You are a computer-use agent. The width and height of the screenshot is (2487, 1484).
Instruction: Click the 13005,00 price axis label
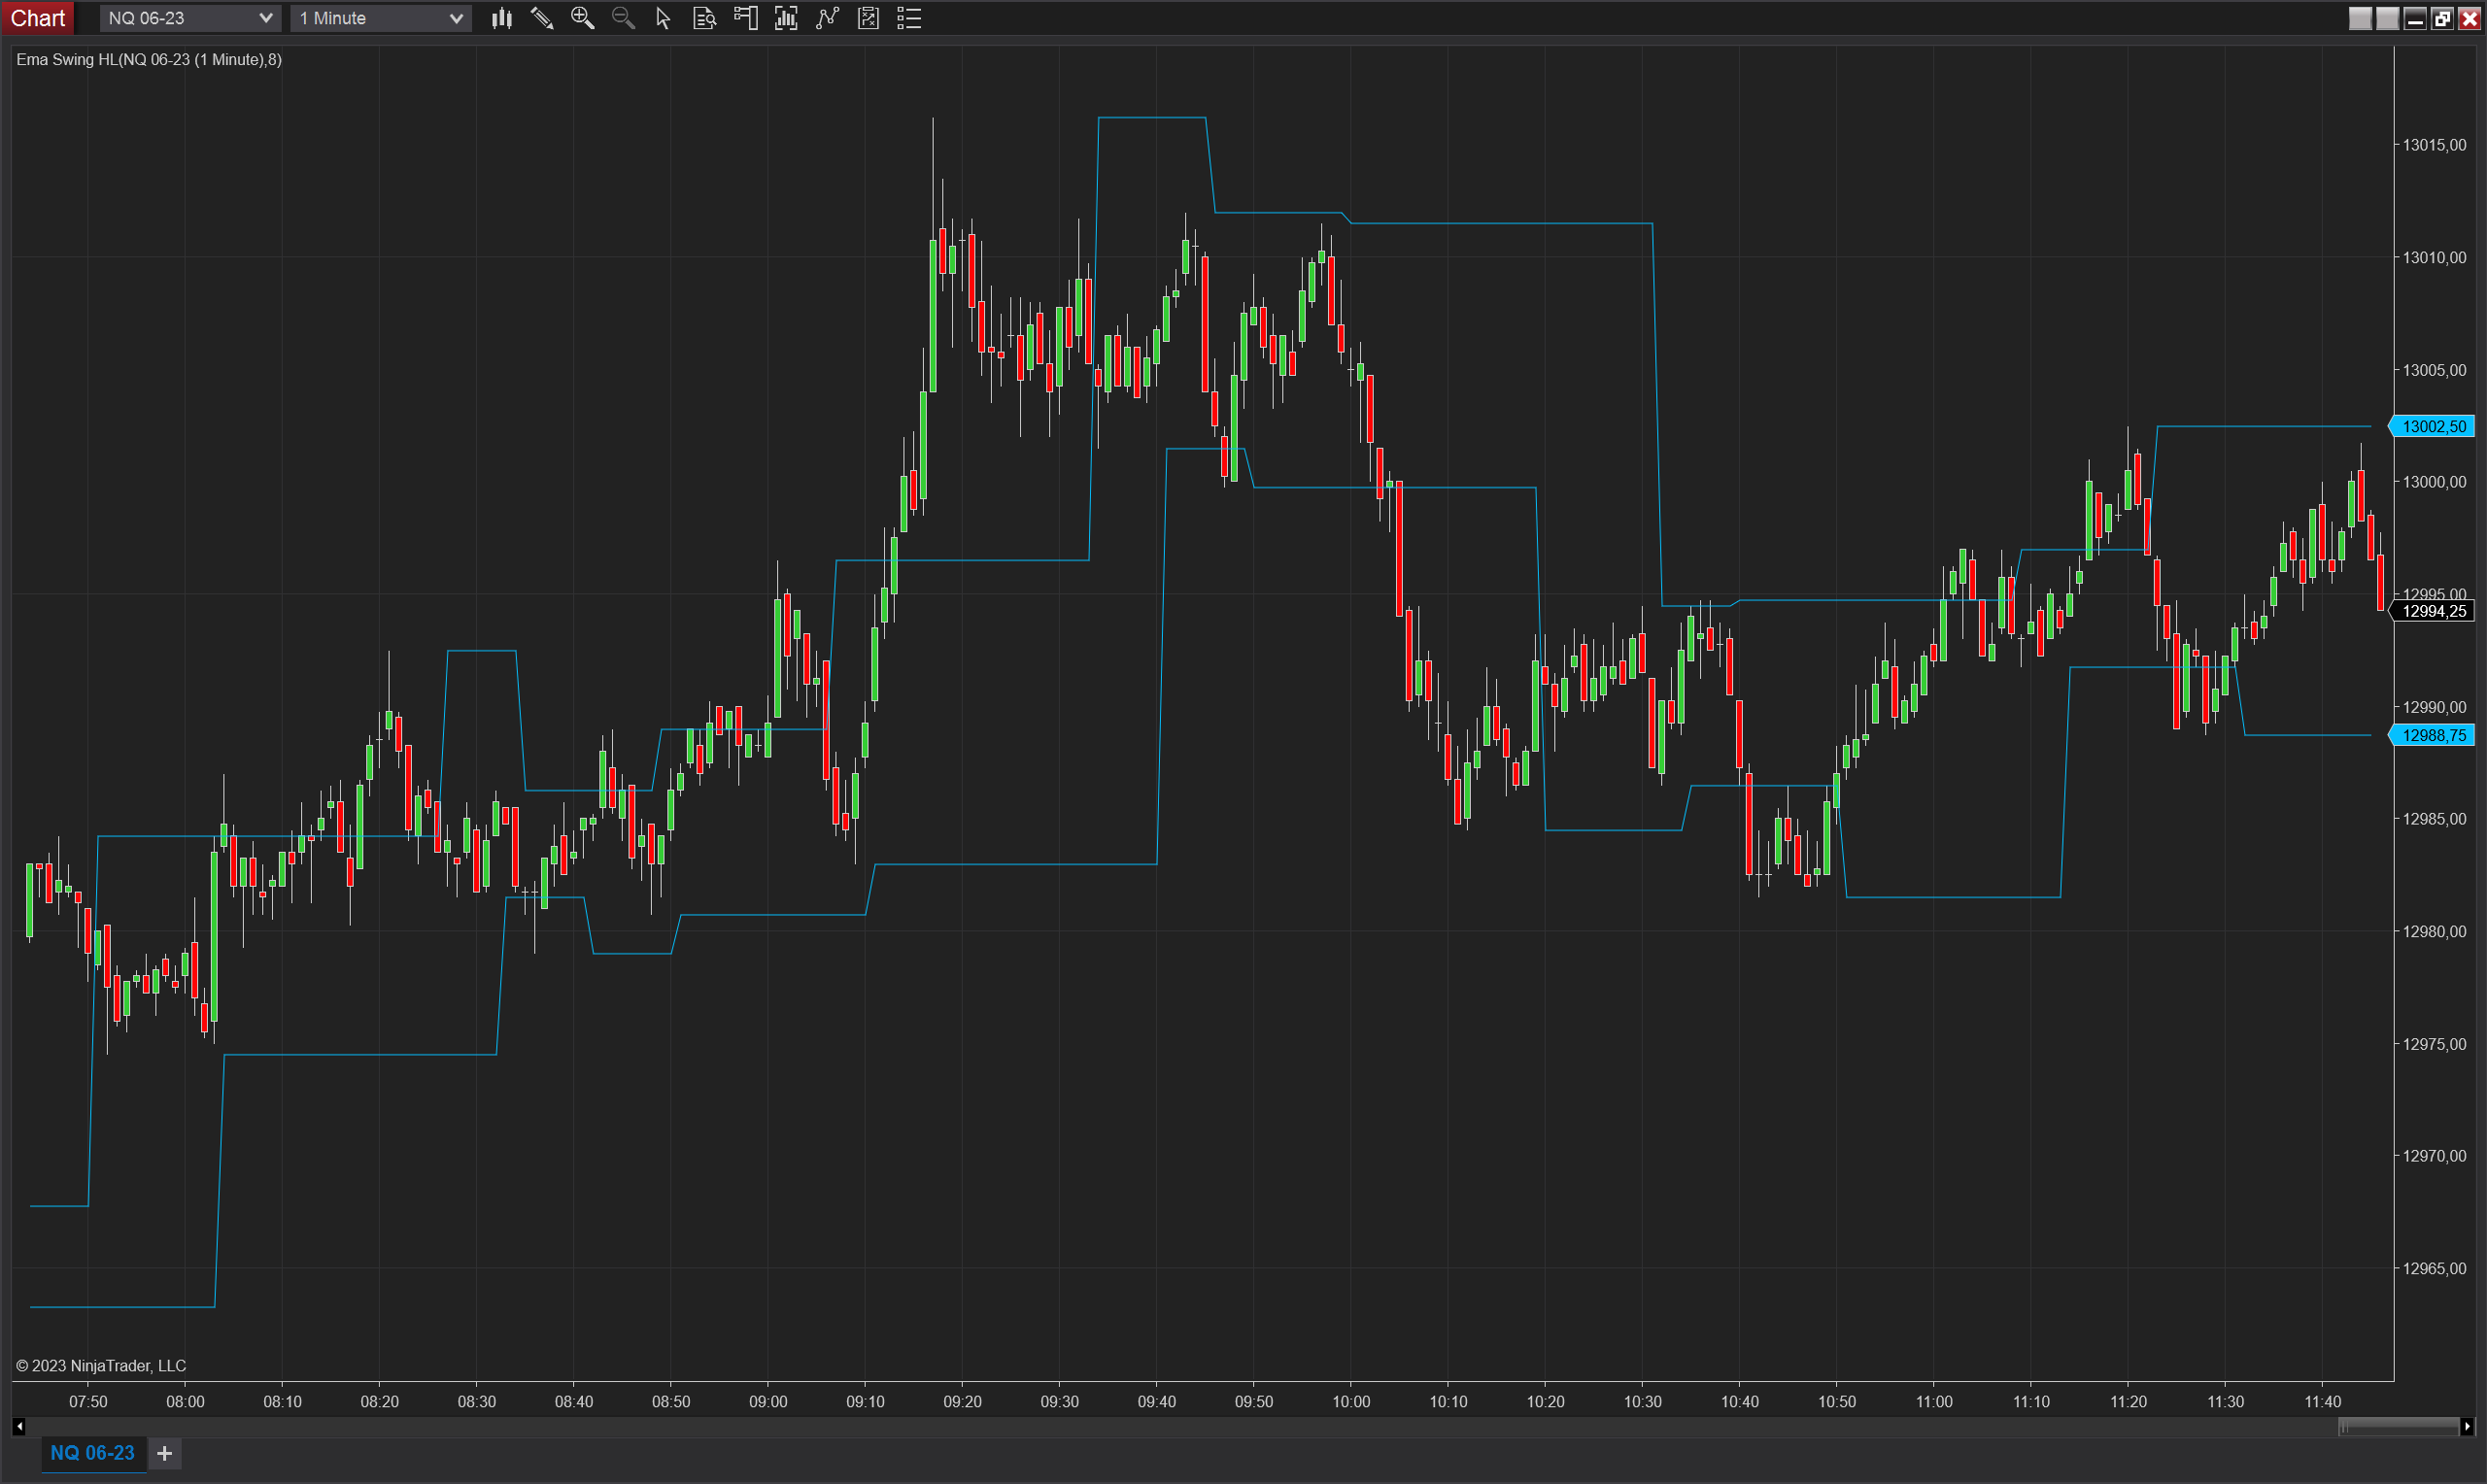(x=2434, y=370)
